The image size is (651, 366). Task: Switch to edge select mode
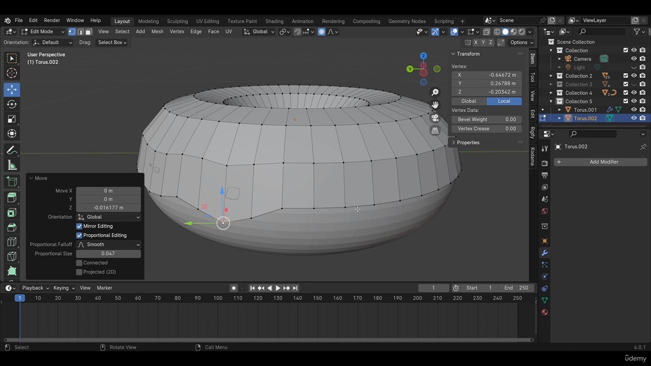[x=80, y=32]
